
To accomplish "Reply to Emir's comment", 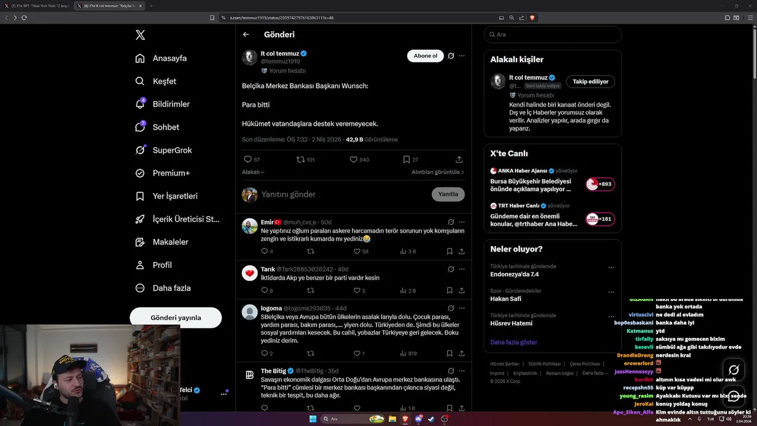I will [x=264, y=251].
